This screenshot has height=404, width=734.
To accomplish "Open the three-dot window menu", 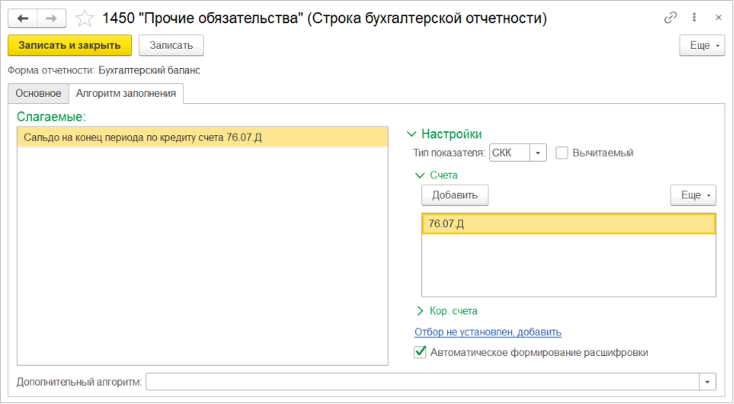I will click(693, 18).
